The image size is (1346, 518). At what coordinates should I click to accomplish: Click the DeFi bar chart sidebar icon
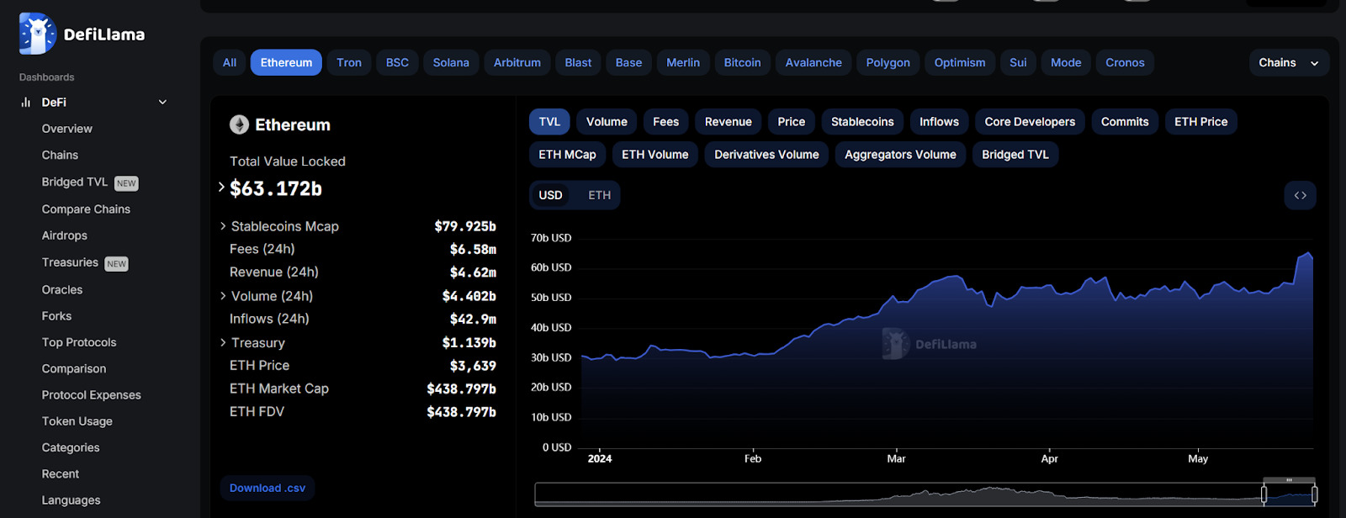coord(25,103)
